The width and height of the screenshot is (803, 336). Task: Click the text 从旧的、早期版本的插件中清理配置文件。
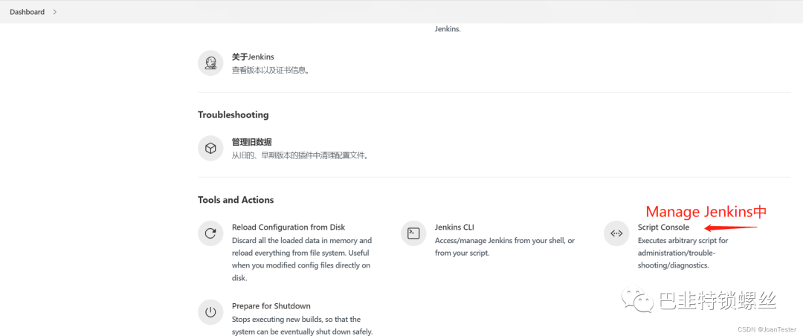click(300, 155)
